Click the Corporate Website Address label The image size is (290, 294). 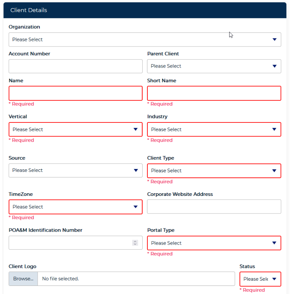(180, 194)
